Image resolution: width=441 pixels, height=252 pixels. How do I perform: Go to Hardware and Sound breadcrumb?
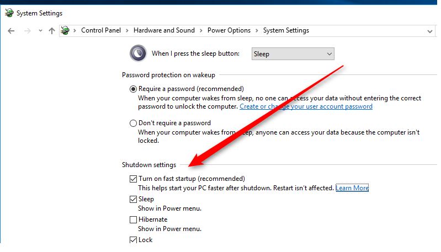(x=164, y=30)
